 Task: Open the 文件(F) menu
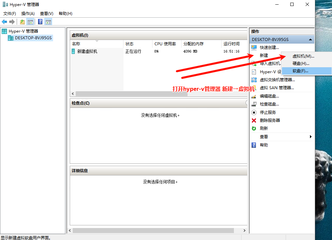click(10, 14)
